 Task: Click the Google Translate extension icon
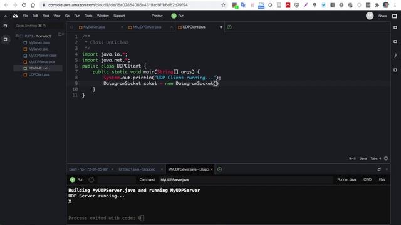243,5
